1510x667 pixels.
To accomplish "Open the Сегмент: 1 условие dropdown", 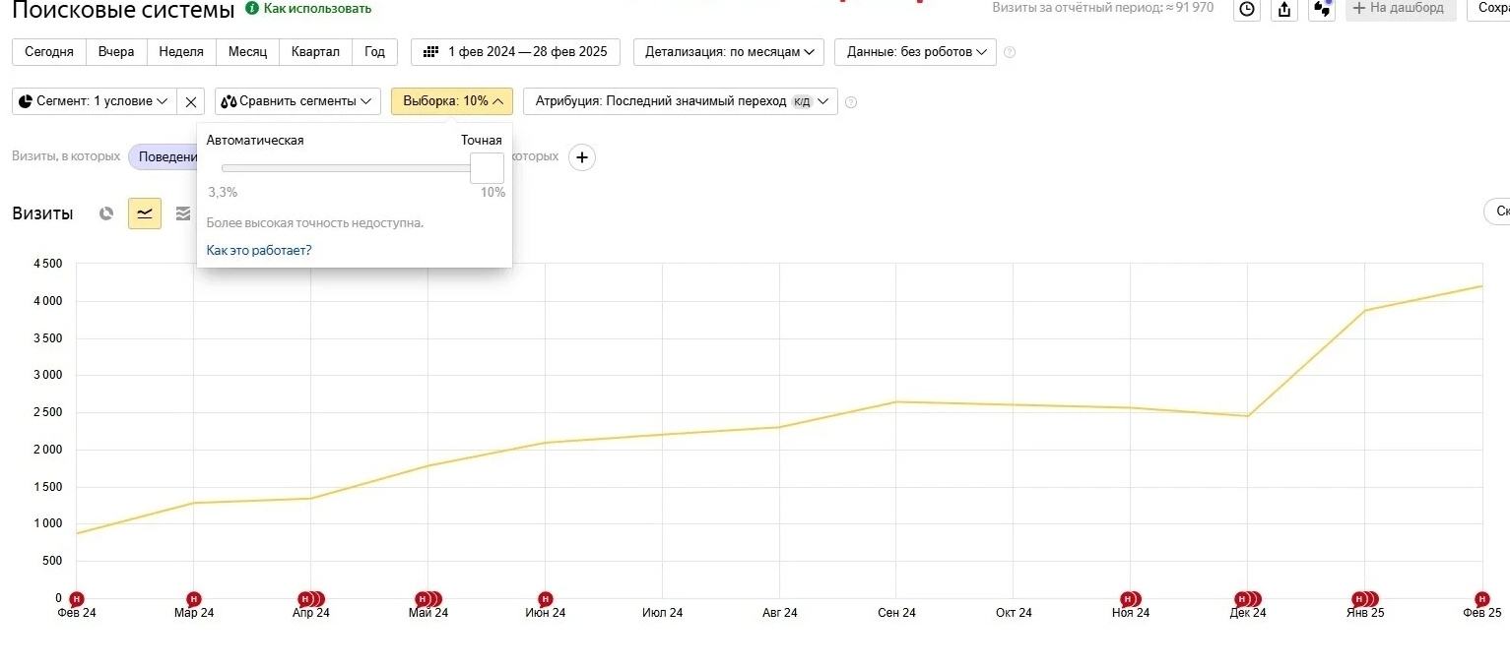I will tap(95, 101).
